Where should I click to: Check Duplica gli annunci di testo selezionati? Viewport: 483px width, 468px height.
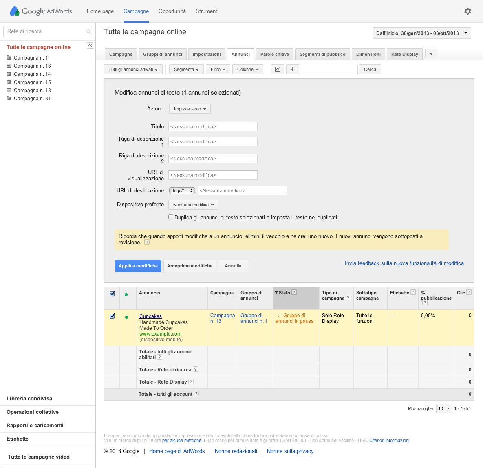(171, 217)
